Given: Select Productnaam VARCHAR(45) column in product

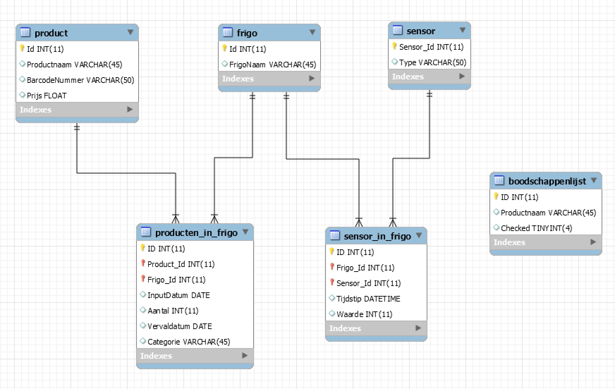Looking at the screenshot, I should tap(77, 65).
